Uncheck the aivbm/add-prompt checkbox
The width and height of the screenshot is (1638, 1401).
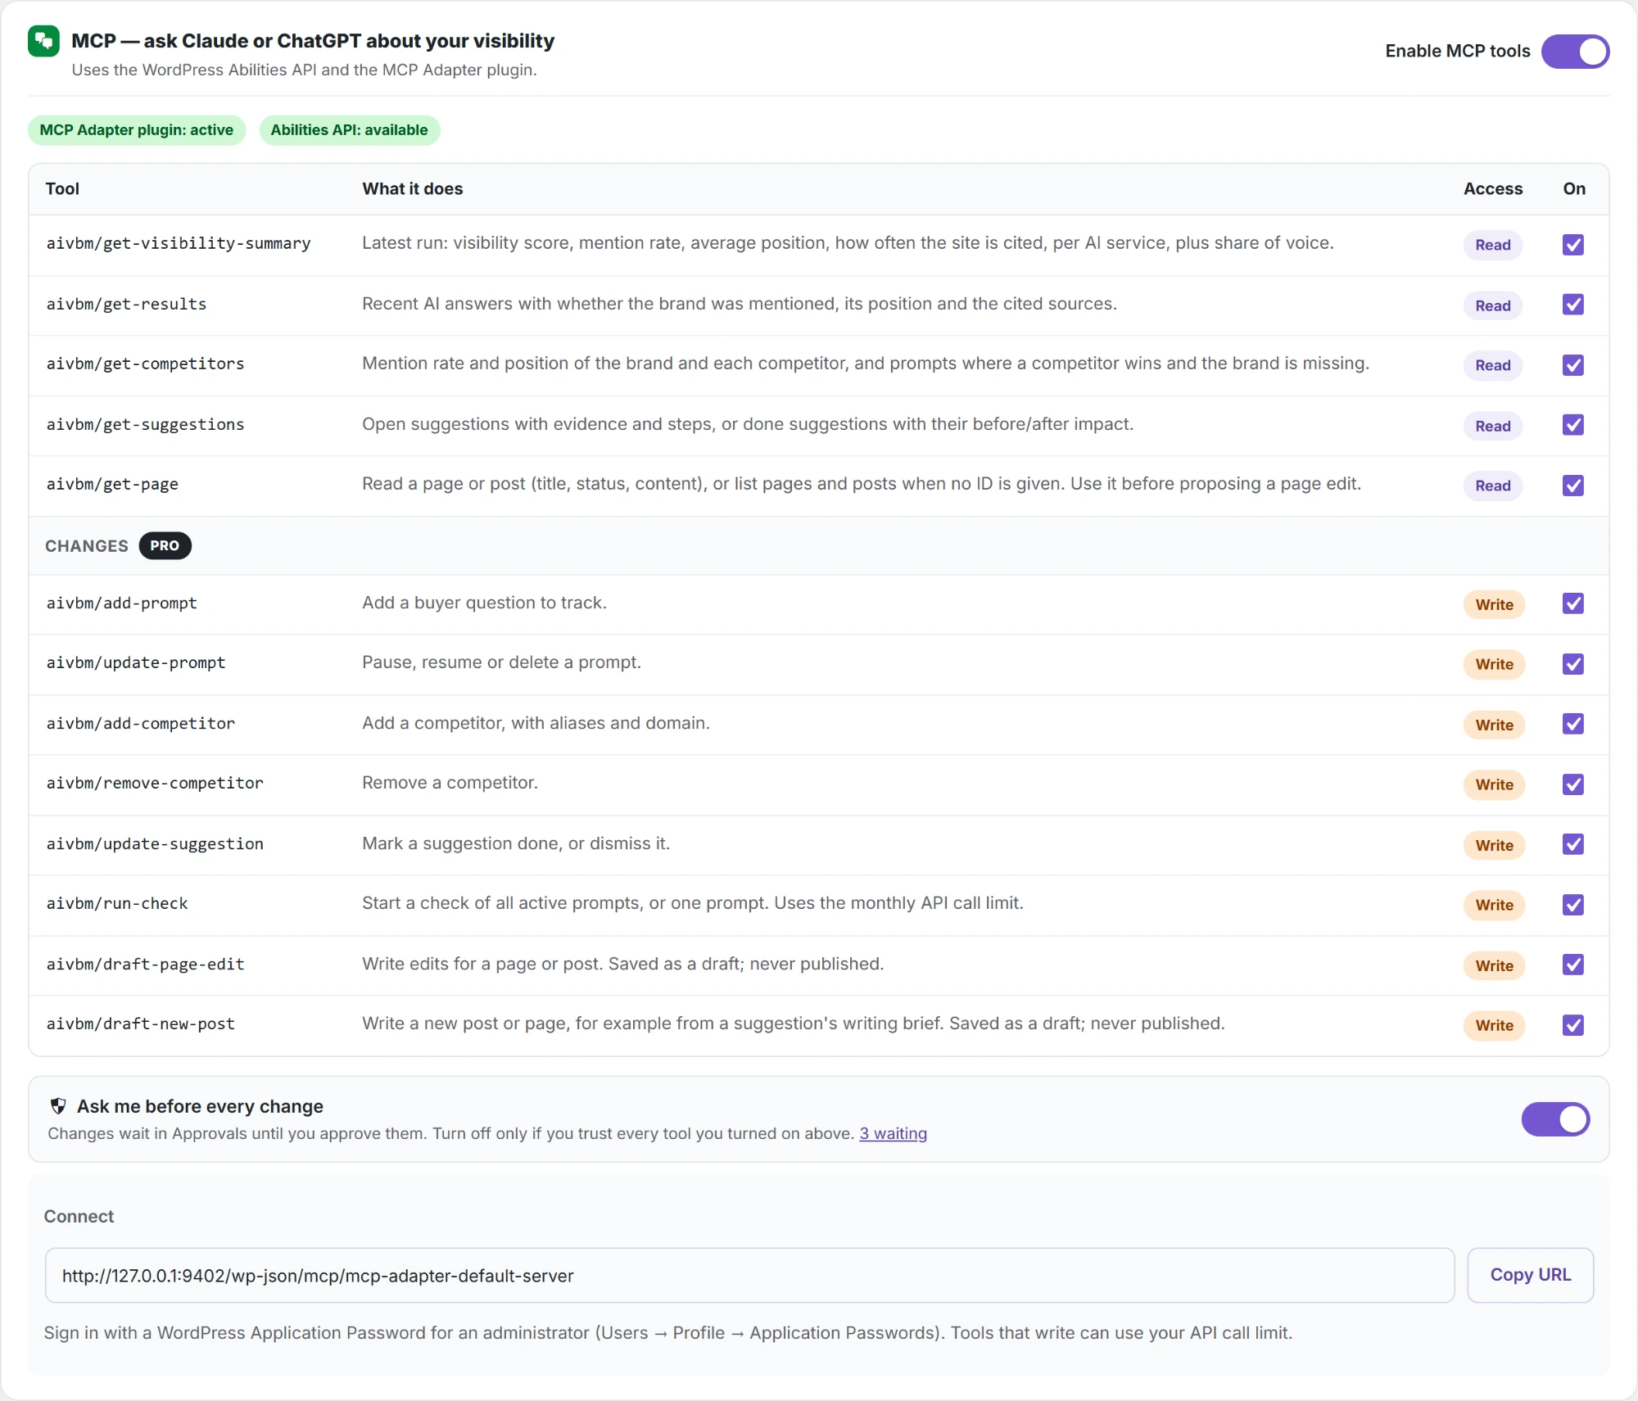1573,603
